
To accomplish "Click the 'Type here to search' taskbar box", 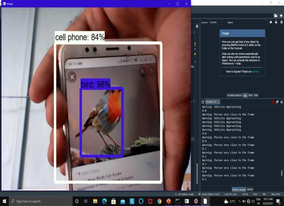I will pyautogui.click(x=41, y=201).
